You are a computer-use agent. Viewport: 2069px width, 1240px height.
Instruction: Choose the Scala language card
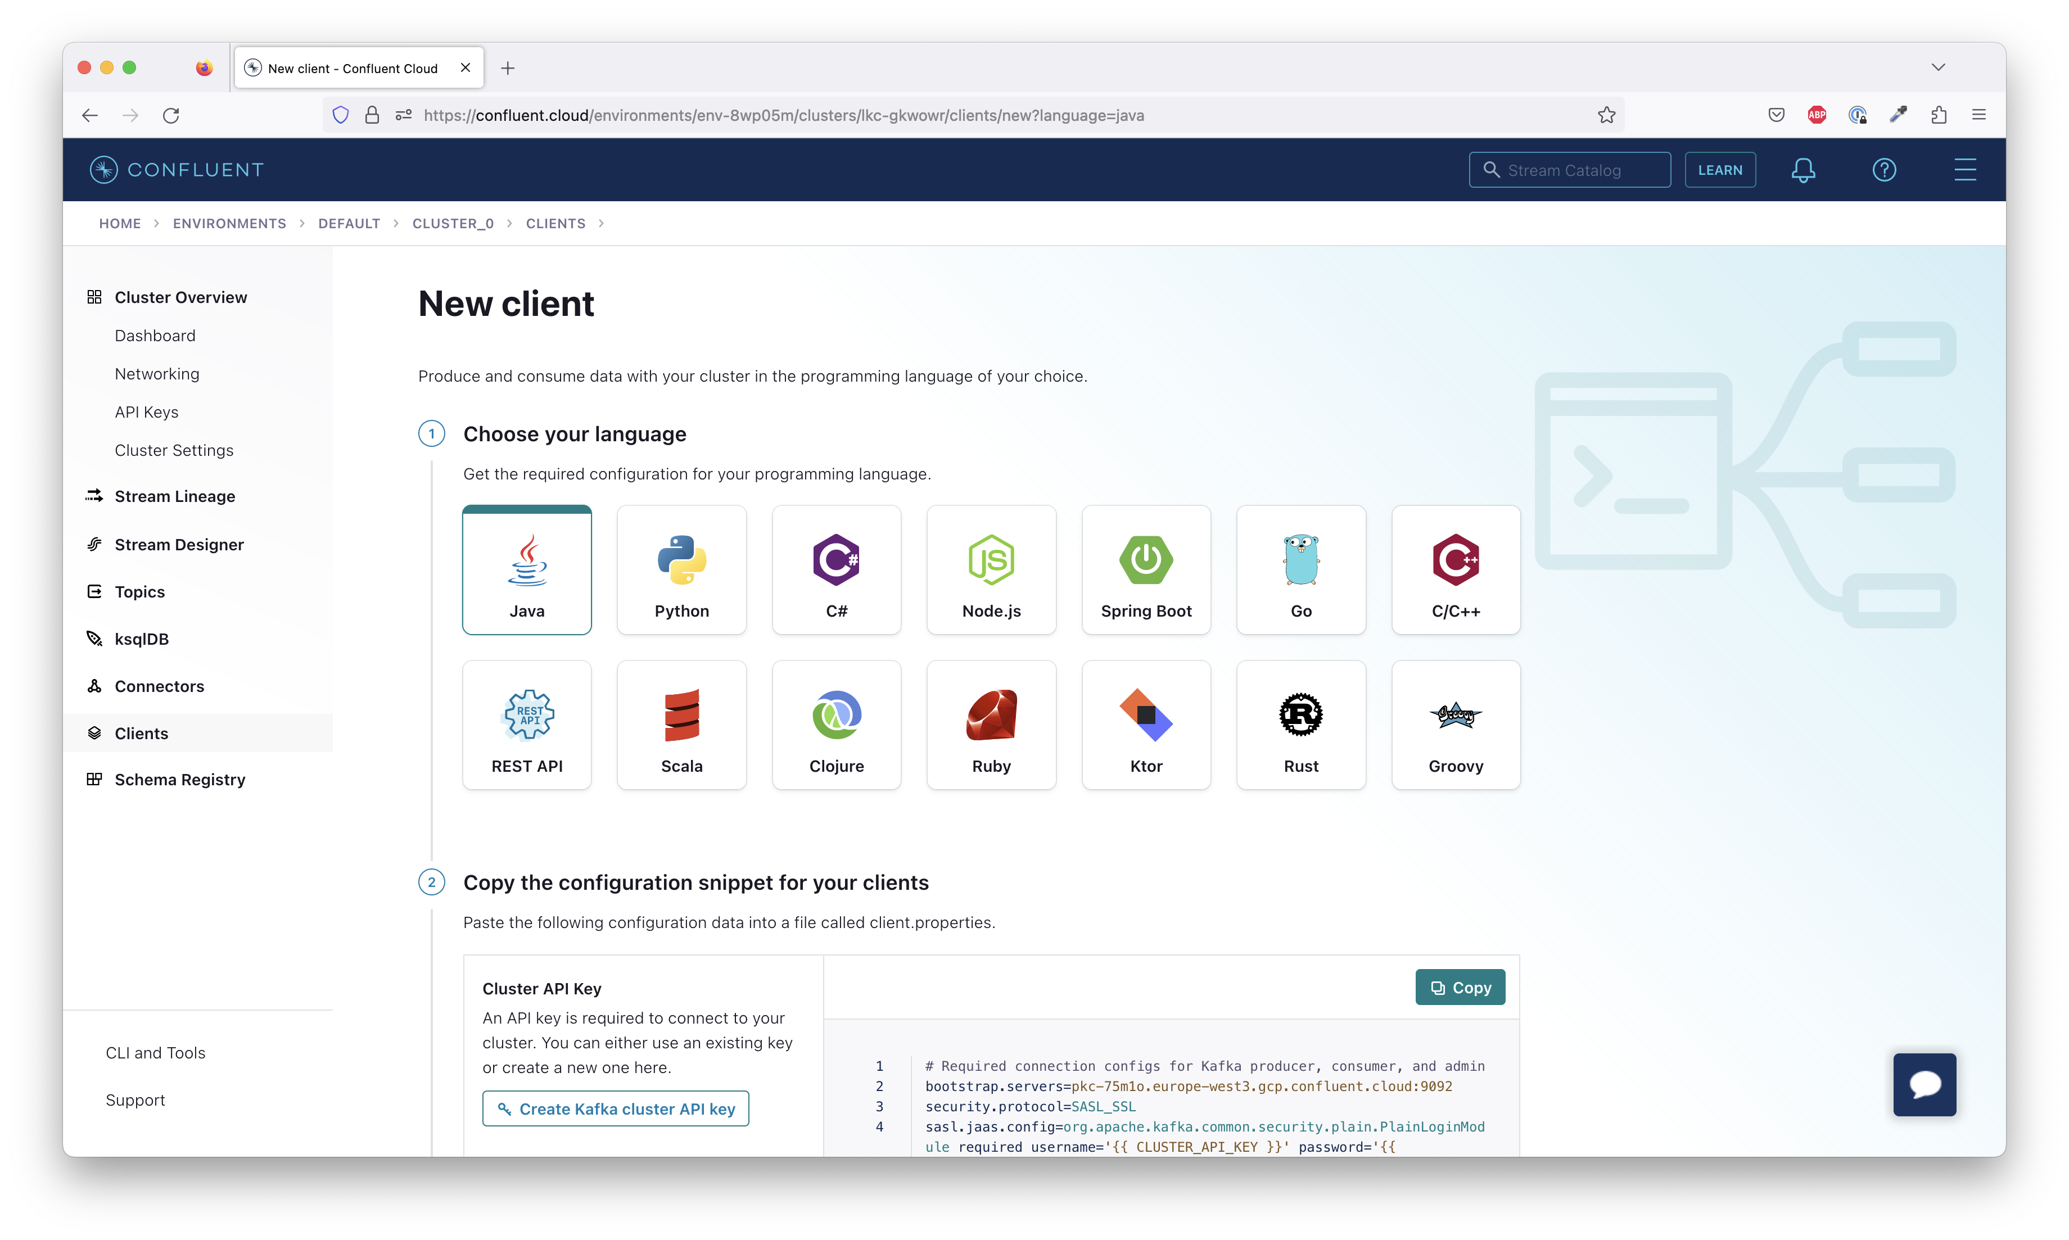tap(681, 725)
